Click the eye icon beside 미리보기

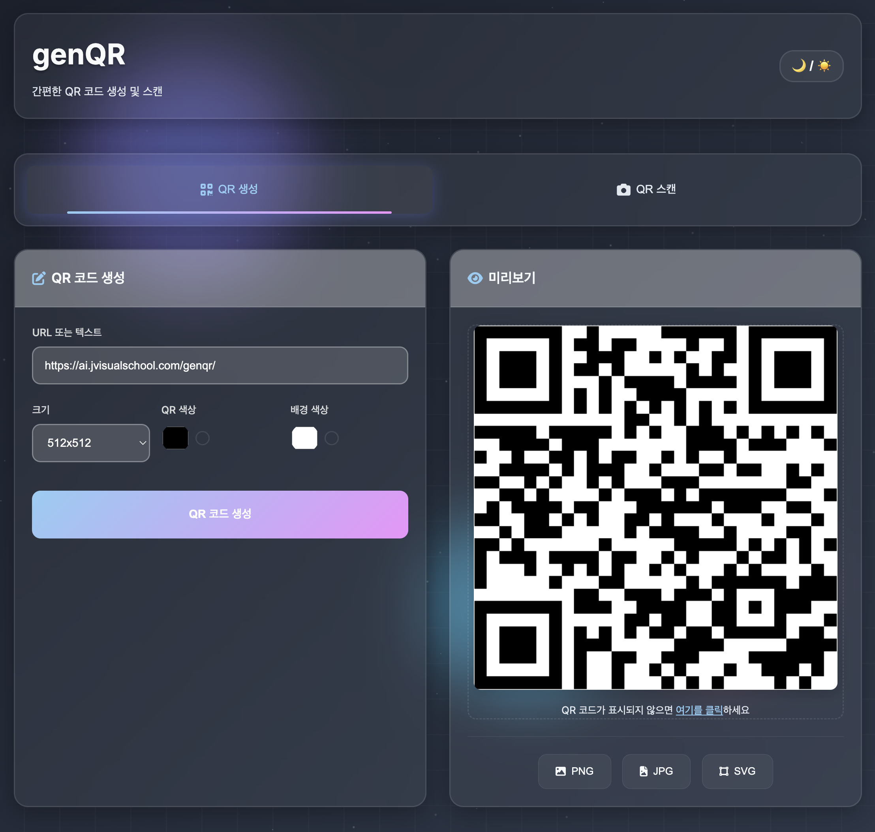475,278
